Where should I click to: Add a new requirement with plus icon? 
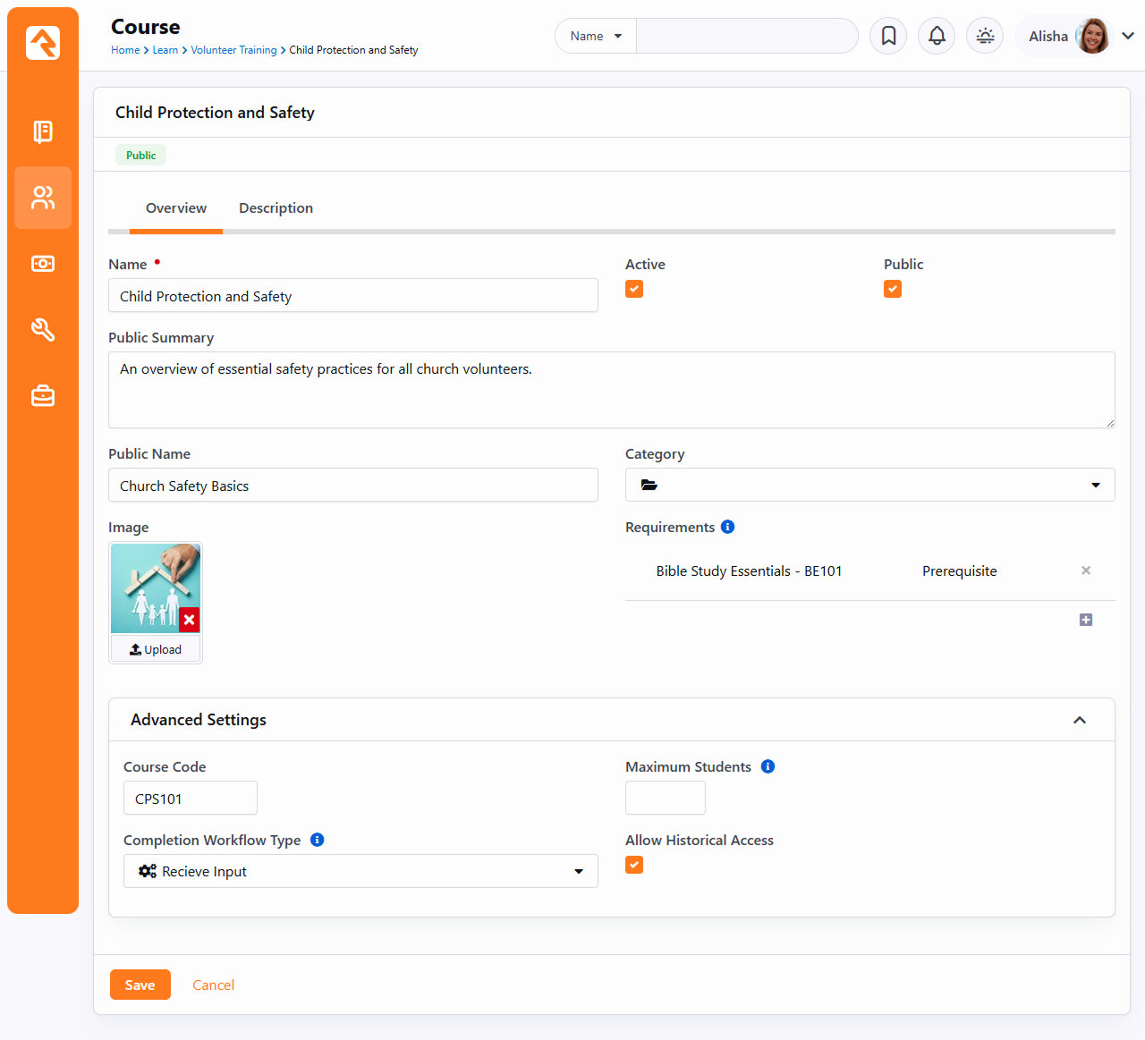tap(1085, 620)
